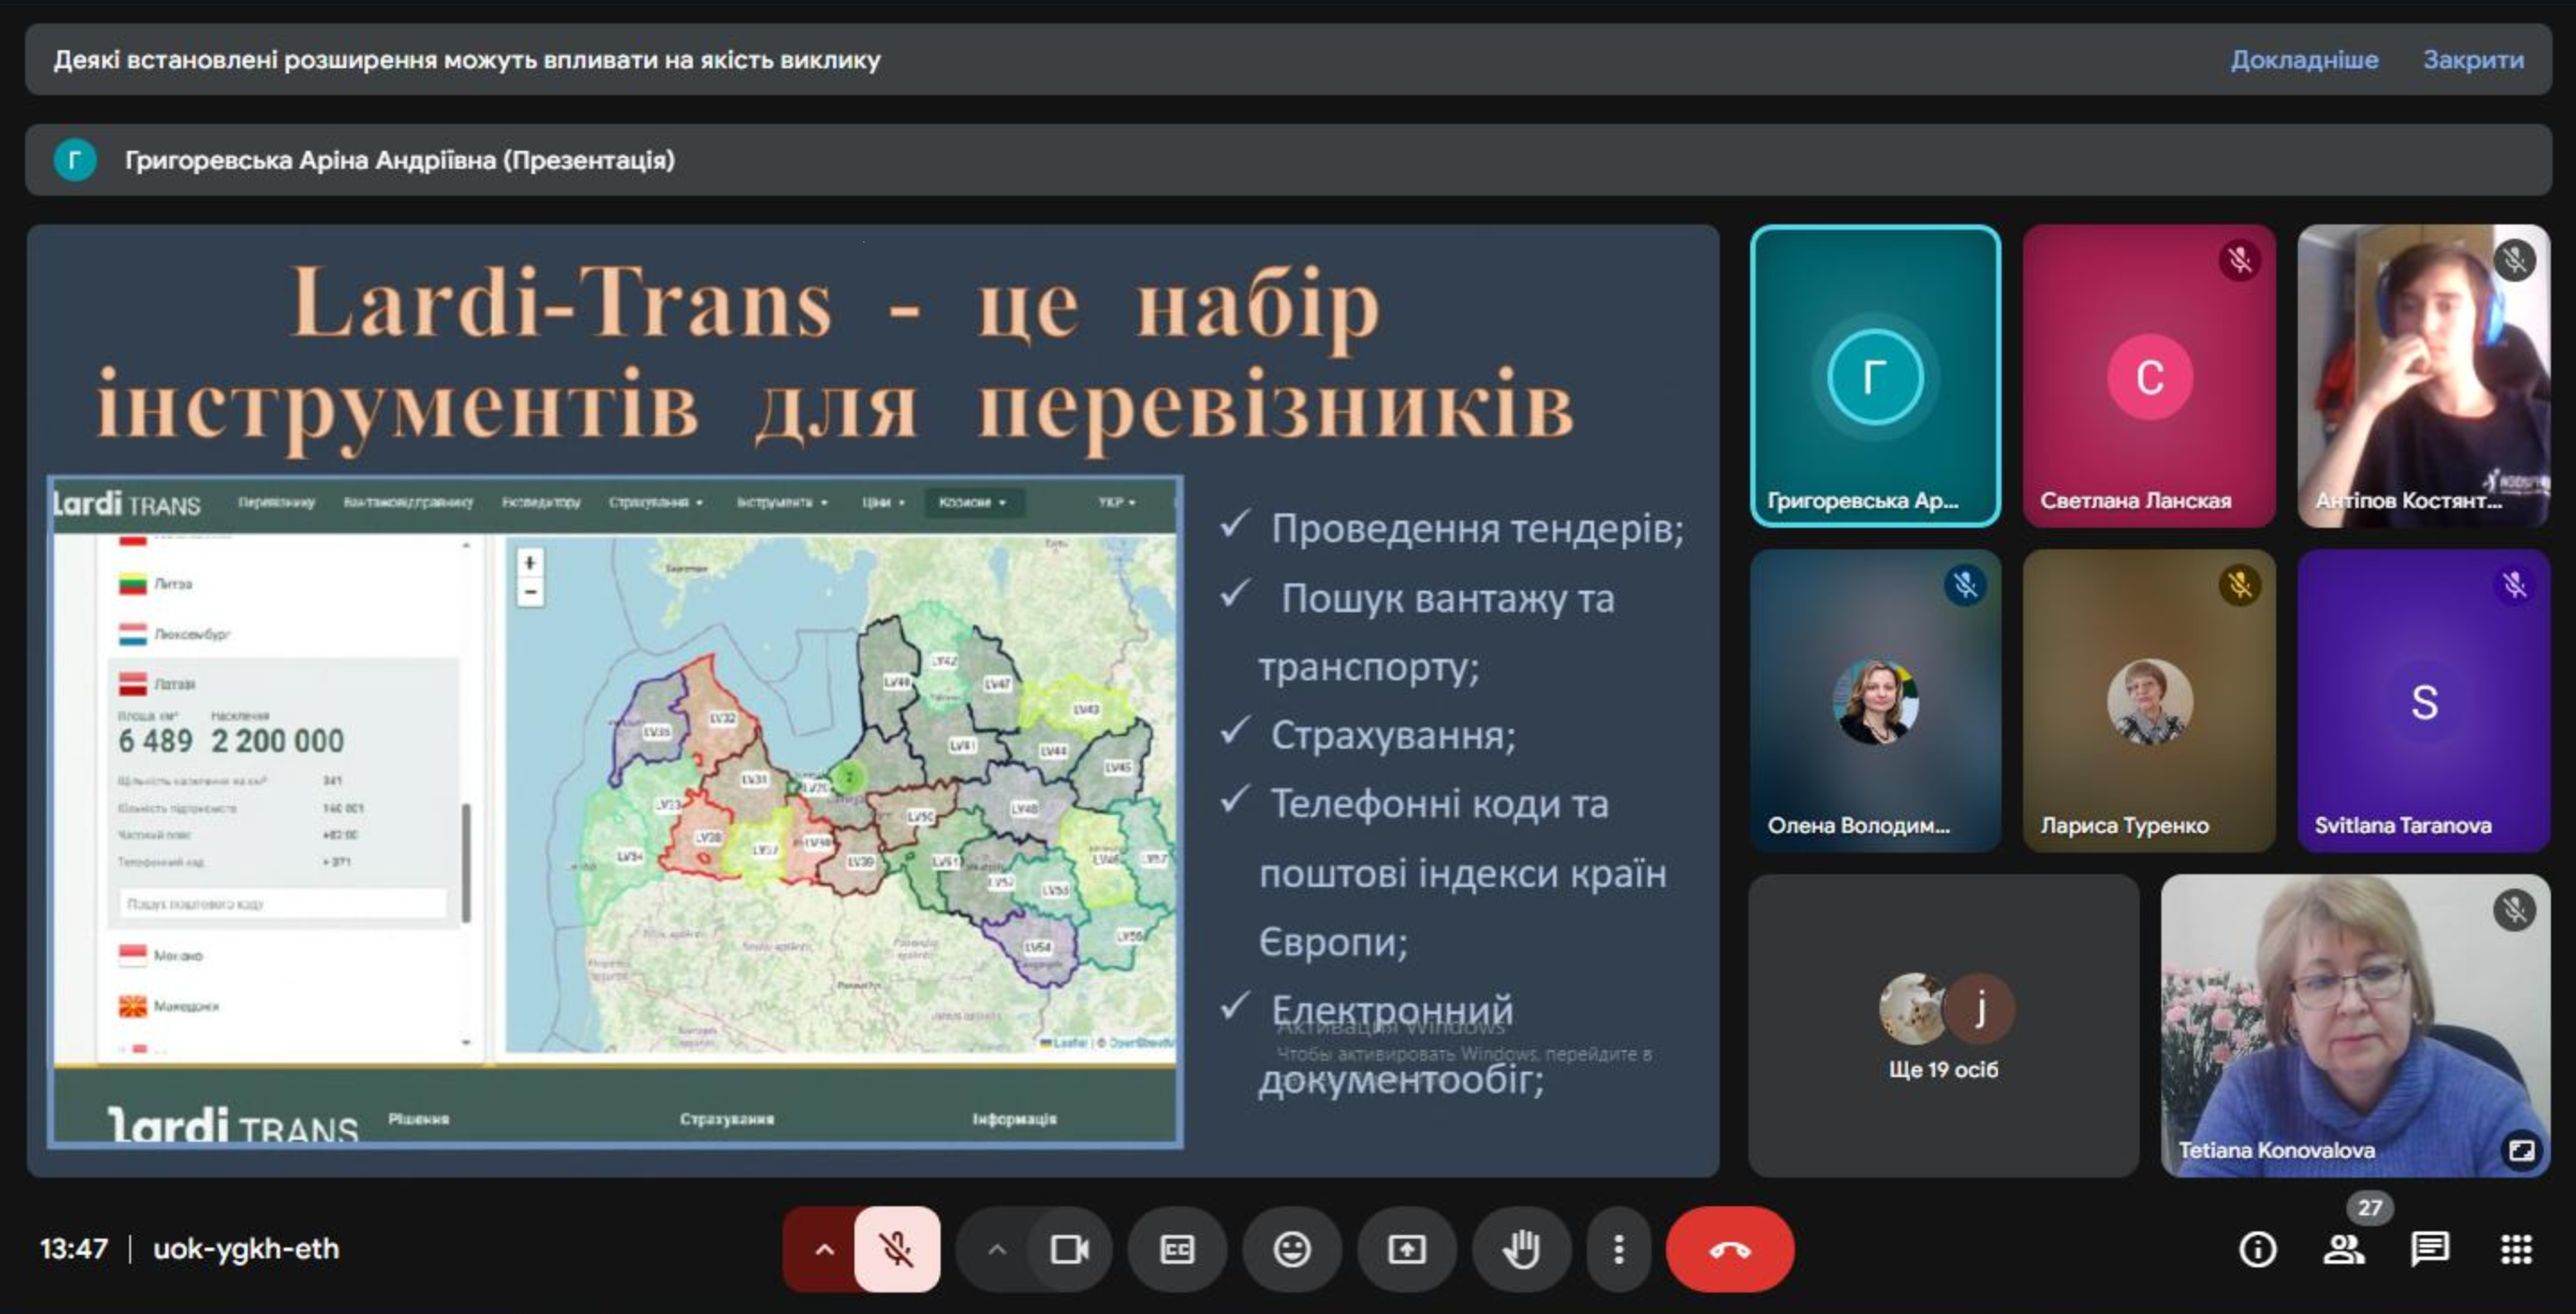Screen dimensions: 2576x1314
Task: Turn on closed captions
Action: (1177, 1249)
